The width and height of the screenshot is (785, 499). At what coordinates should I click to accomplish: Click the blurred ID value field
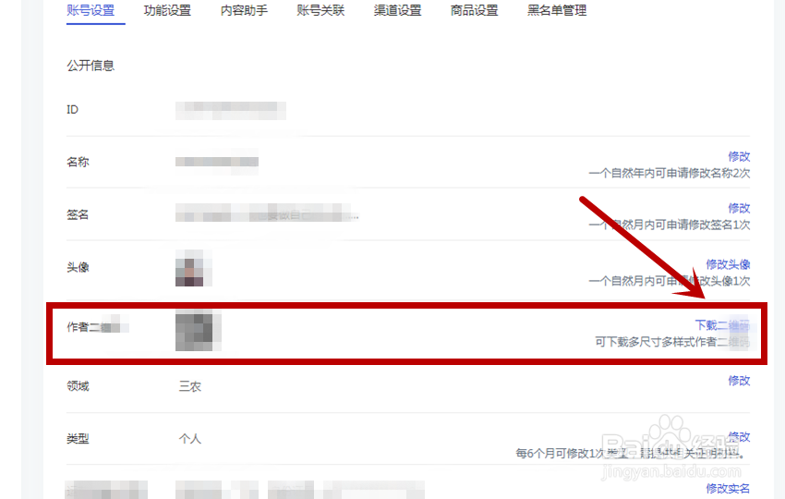(230, 110)
